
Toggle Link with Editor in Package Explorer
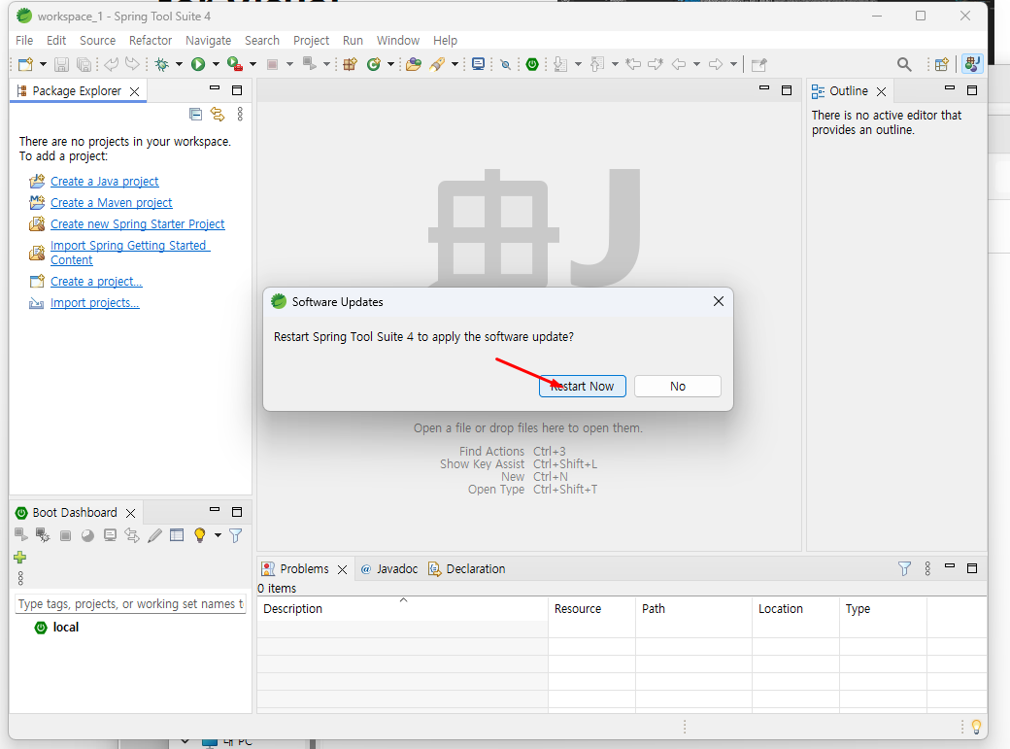pos(218,115)
